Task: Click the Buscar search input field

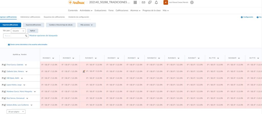Action: tap(15, 36)
